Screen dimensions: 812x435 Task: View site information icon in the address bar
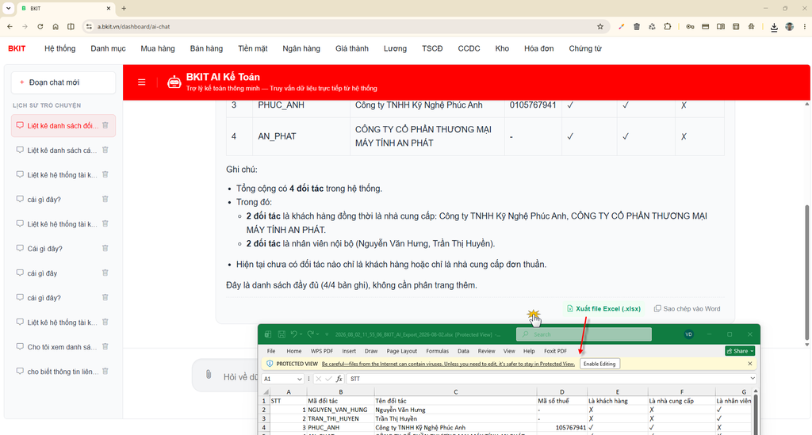pos(89,26)
